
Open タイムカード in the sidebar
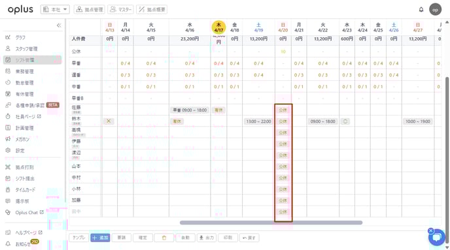(x=26, y=190)
